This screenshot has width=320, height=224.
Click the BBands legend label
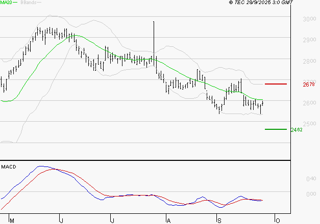29,2
